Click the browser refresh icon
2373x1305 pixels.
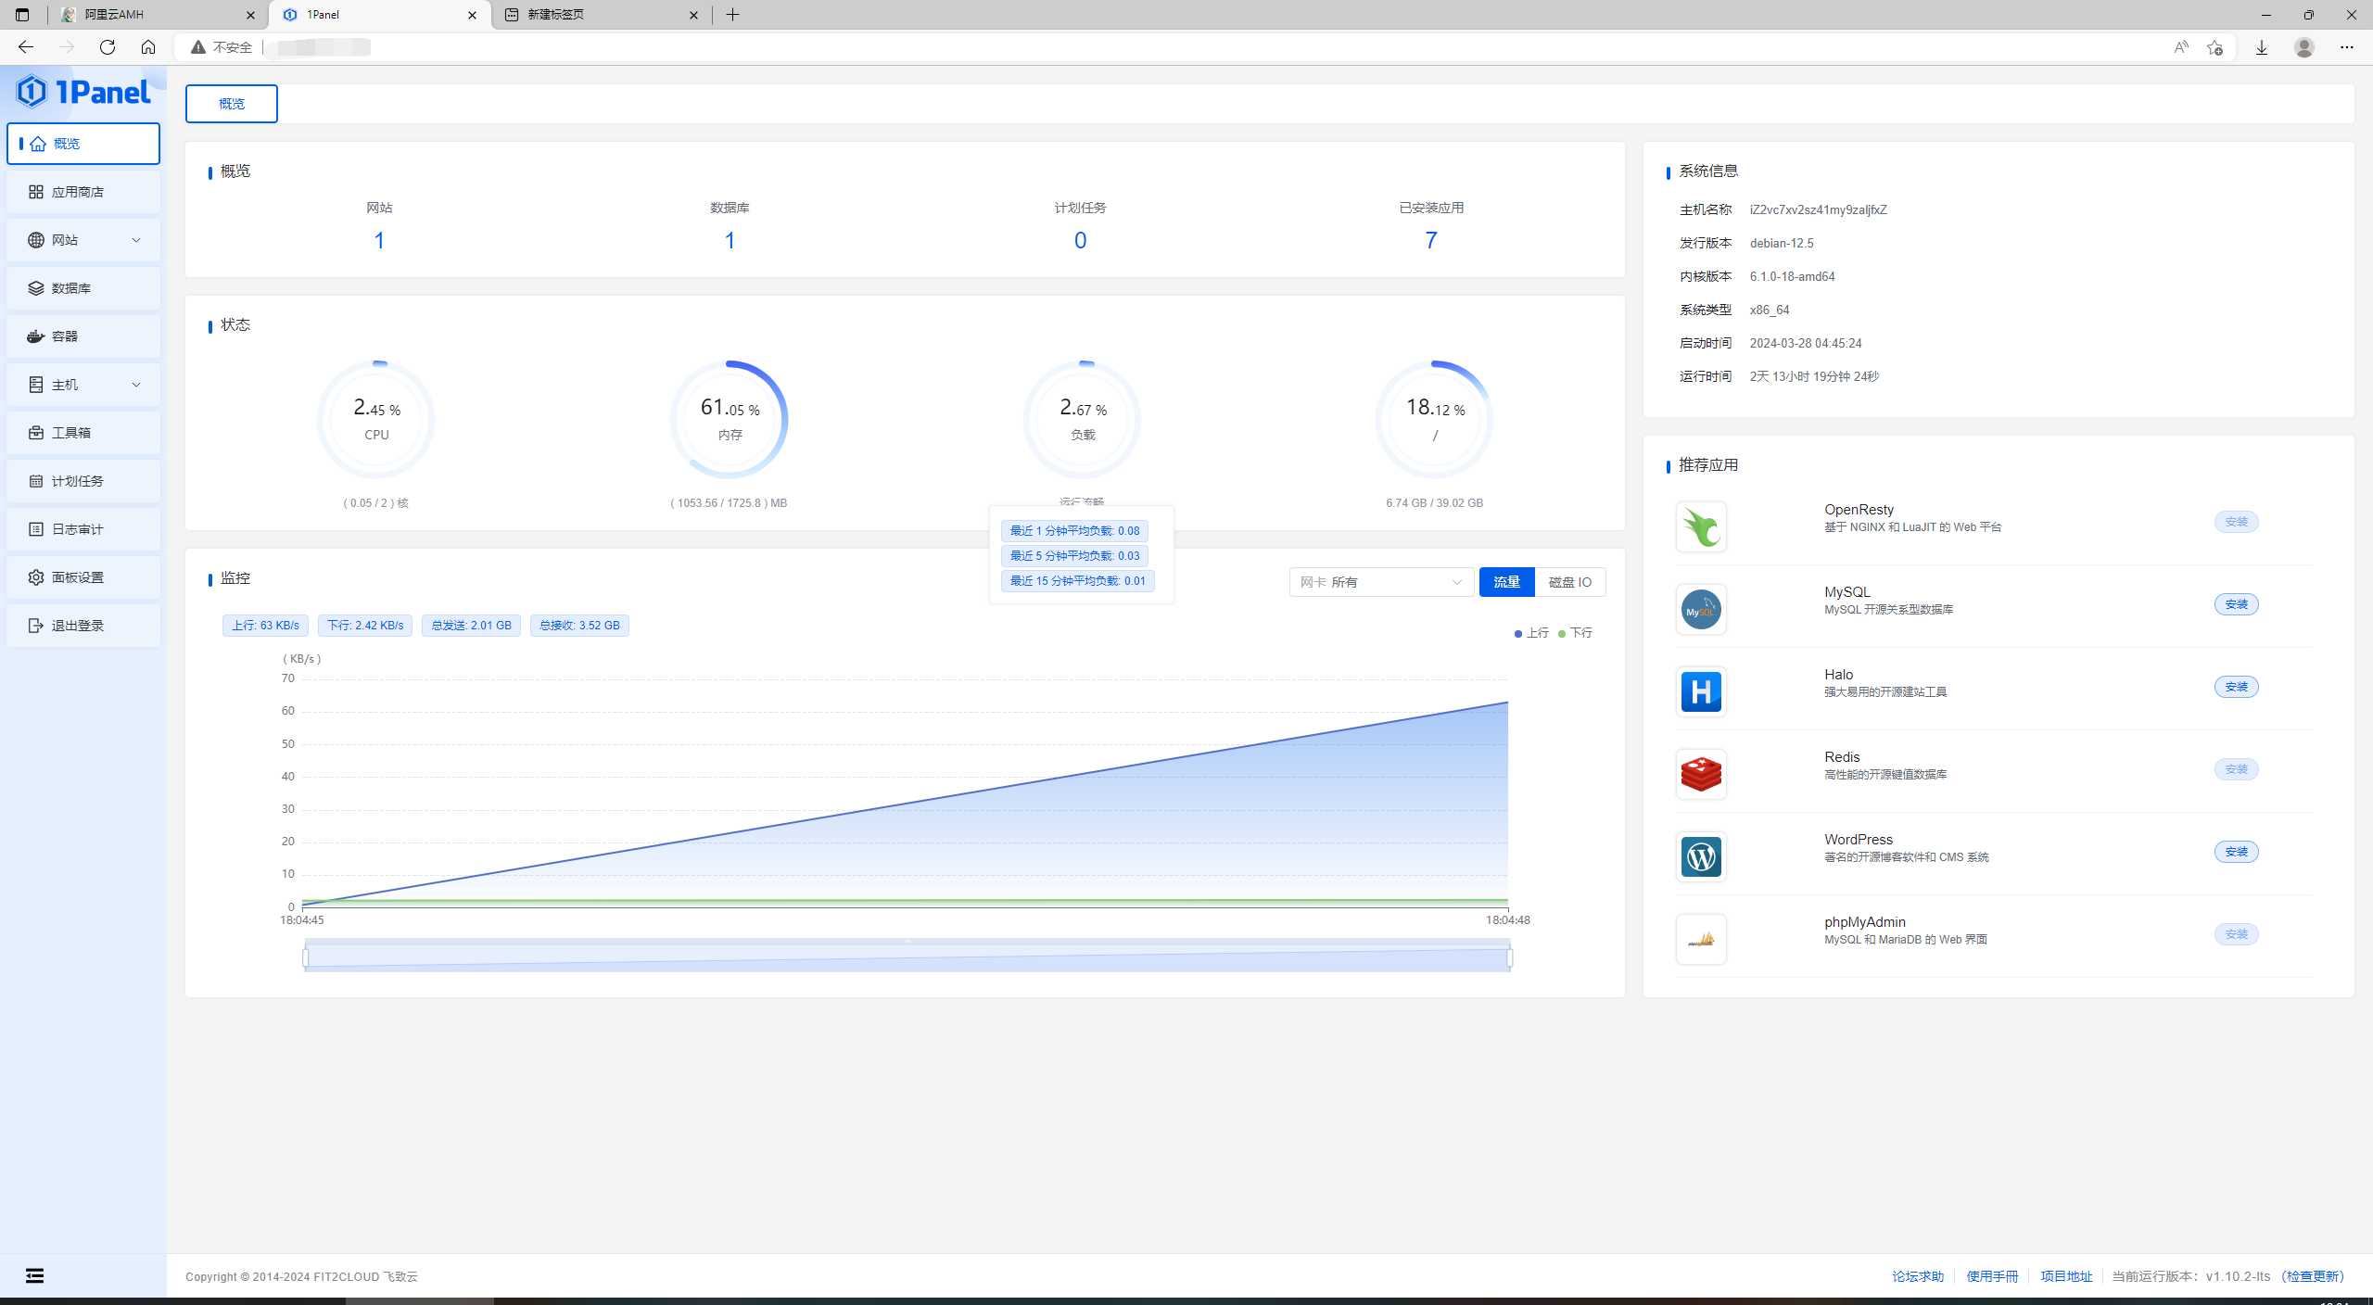click(x=108, y=47)
